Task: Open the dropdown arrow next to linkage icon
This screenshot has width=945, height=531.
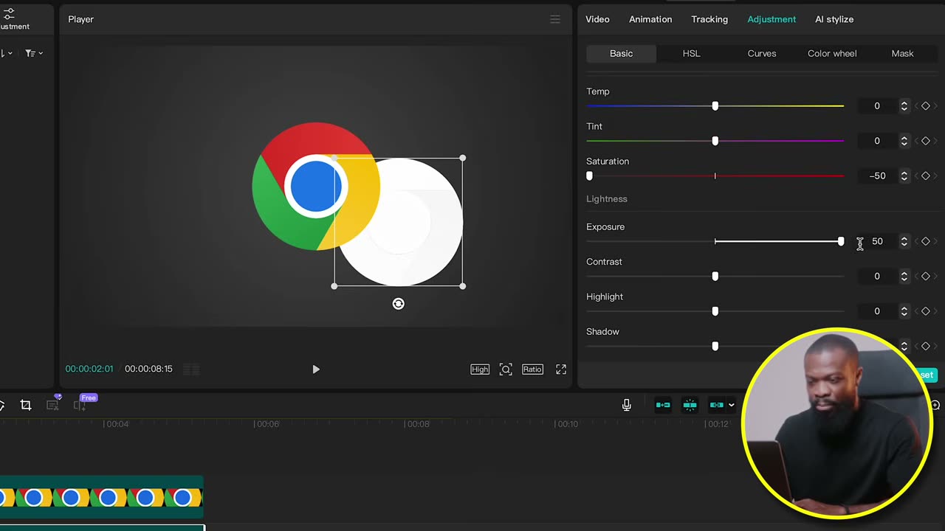Action: [x=732, y=405]
